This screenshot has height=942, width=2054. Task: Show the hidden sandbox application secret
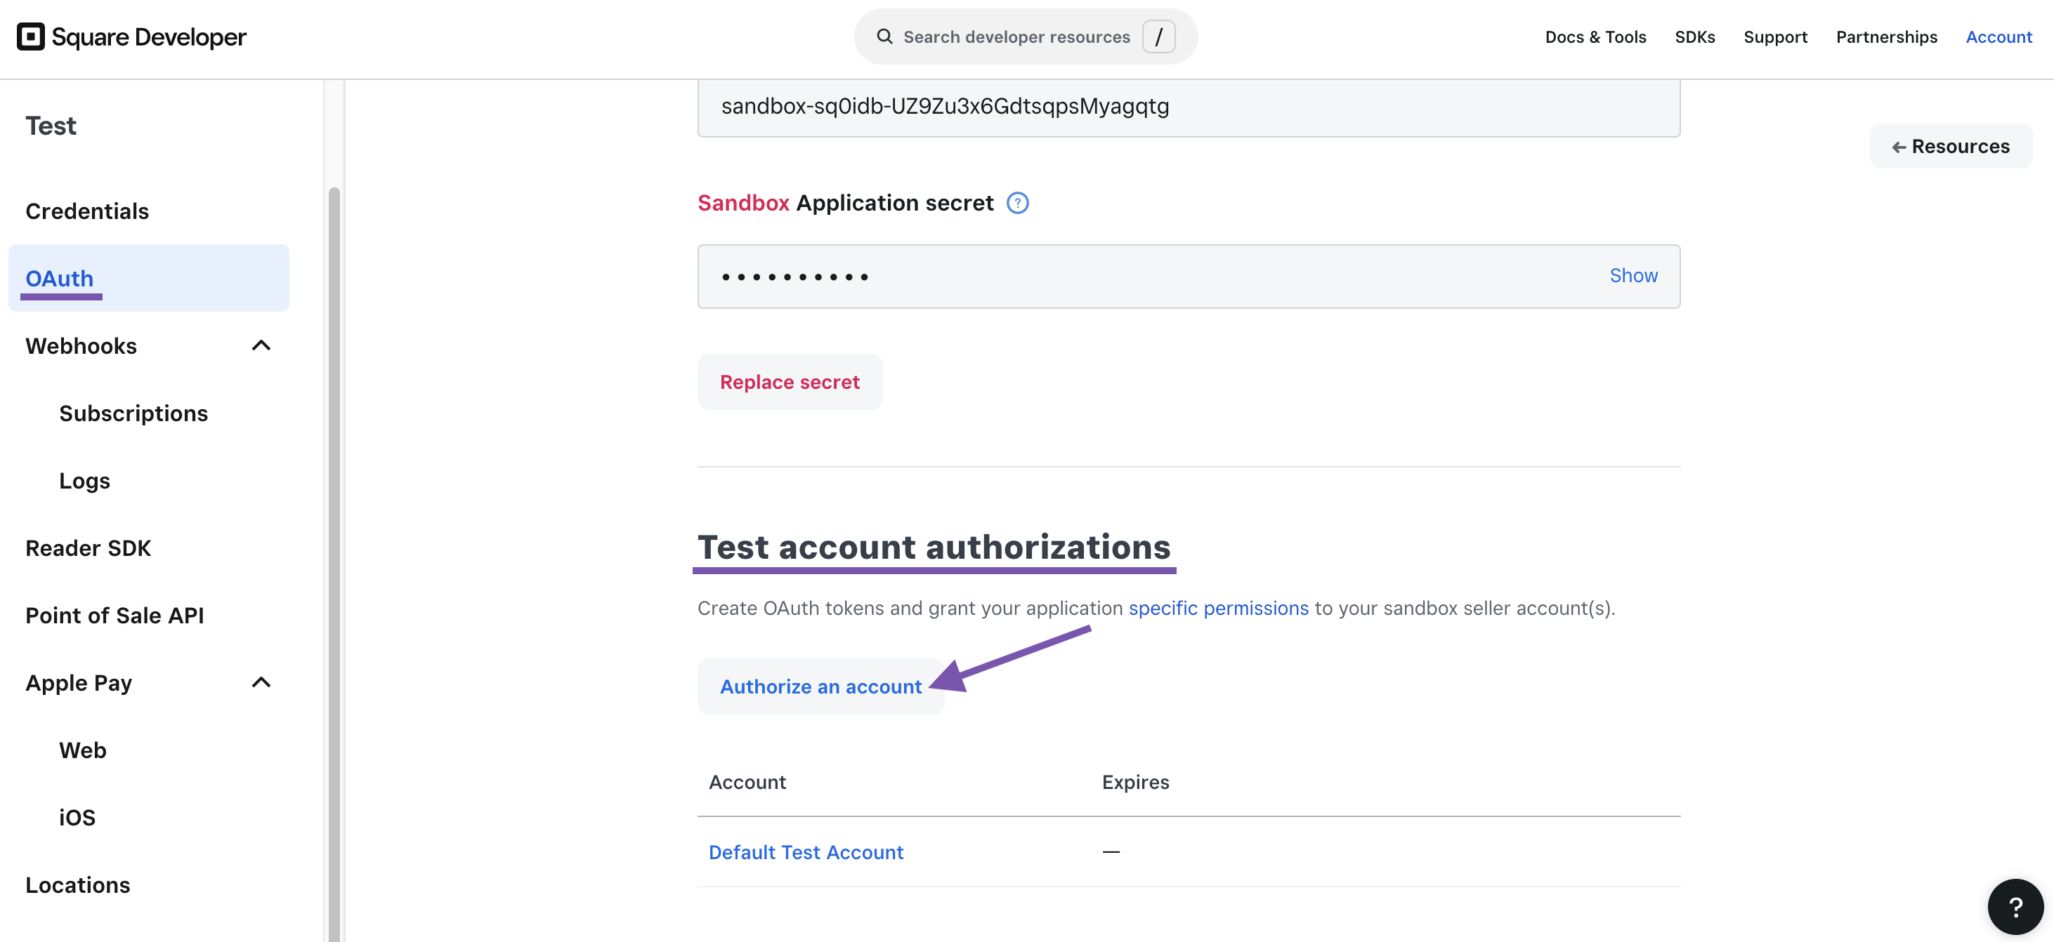click(x=1633, y=276)
